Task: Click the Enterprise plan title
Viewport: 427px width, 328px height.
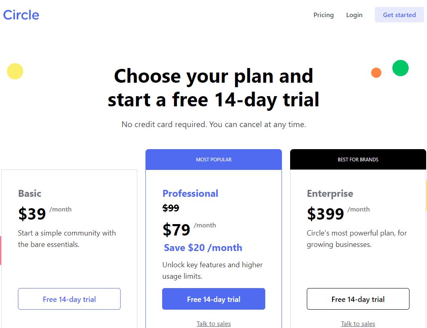Action: [330, 194]
